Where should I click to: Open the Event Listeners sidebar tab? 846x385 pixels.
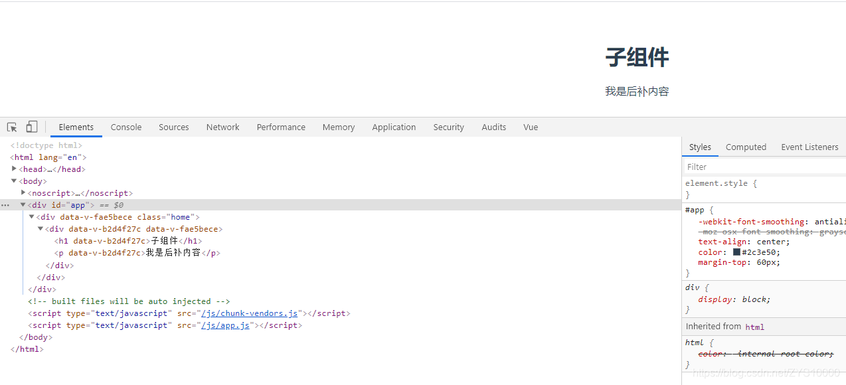(809, 147)
